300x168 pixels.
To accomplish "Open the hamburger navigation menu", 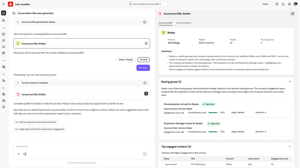I will coord(4,4).
